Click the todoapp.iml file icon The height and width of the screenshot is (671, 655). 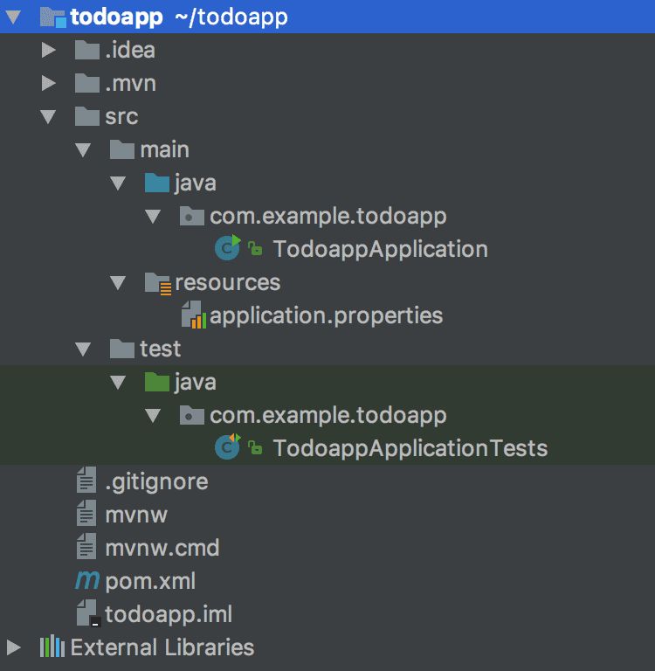87,614
